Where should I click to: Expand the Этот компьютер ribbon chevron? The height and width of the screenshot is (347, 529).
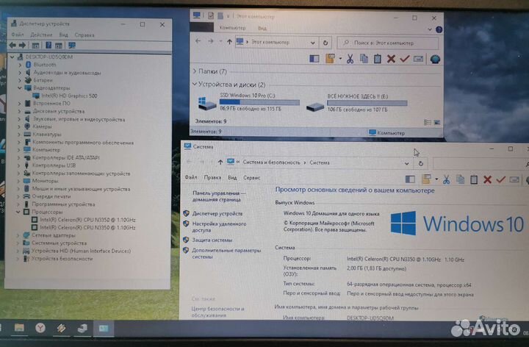pos(430,29)
